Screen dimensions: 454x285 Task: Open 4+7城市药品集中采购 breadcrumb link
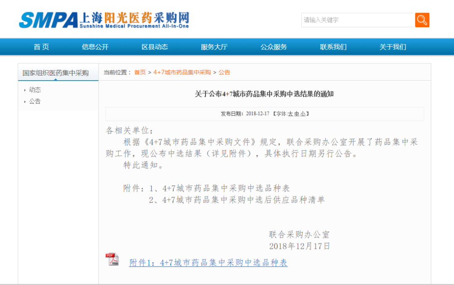click(182, 72)
